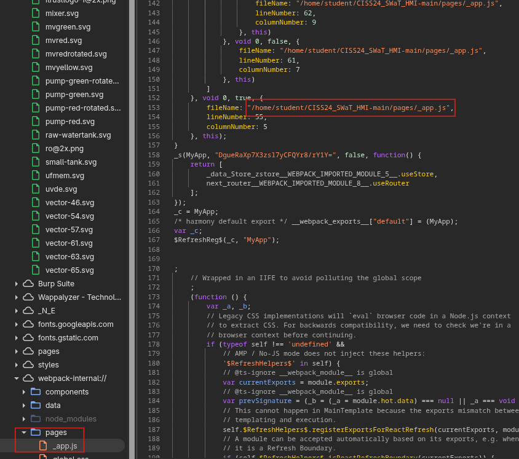Click the currentExports variable on line 182

click(x=267, y=382)
